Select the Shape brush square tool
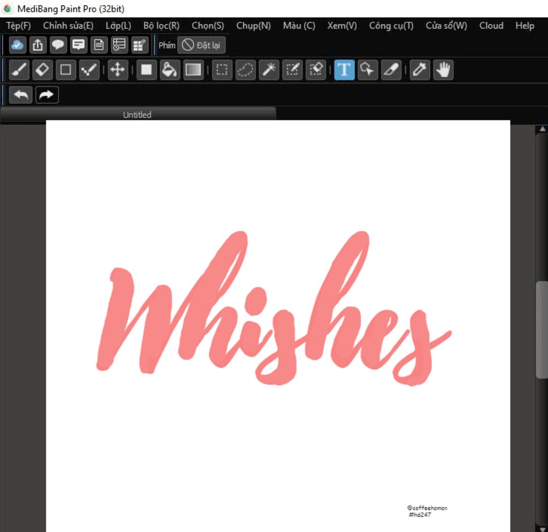Image resolution: width=548 pixels, height=532 pixels. (x=66, y=70)
